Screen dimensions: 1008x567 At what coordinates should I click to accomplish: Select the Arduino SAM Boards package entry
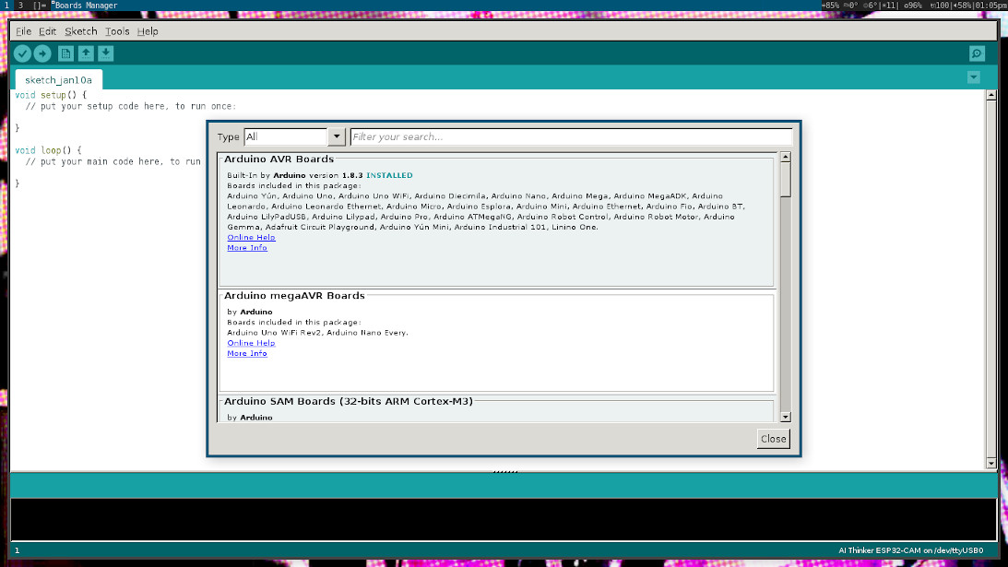click(496, 408)
